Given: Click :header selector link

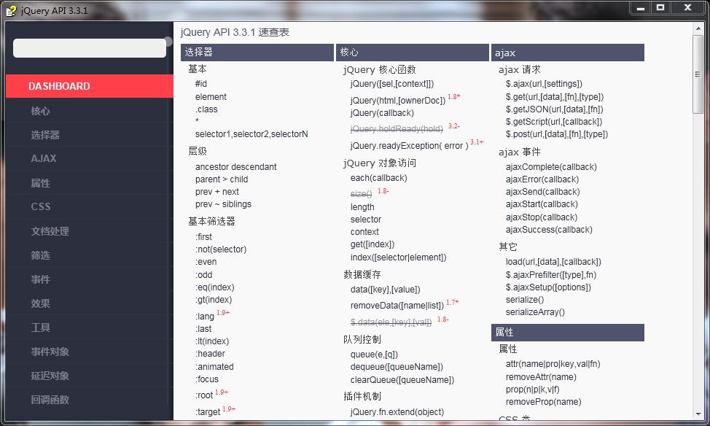Looking at the screenshot, I should click(x=210, y=354).
